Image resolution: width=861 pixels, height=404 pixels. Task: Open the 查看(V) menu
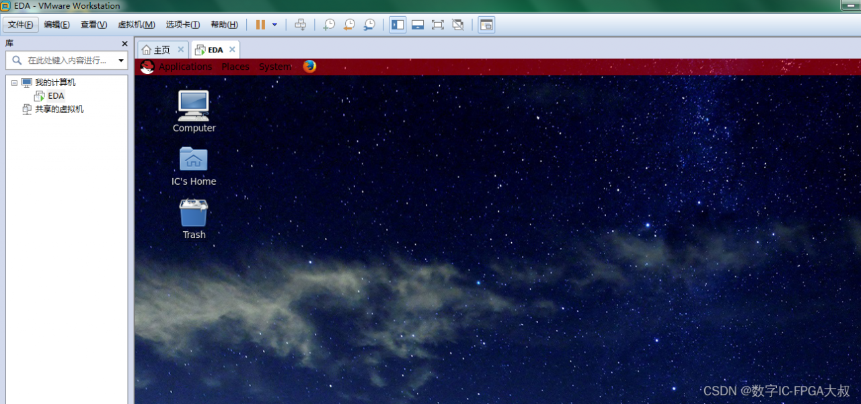click(x=93, y=25)
